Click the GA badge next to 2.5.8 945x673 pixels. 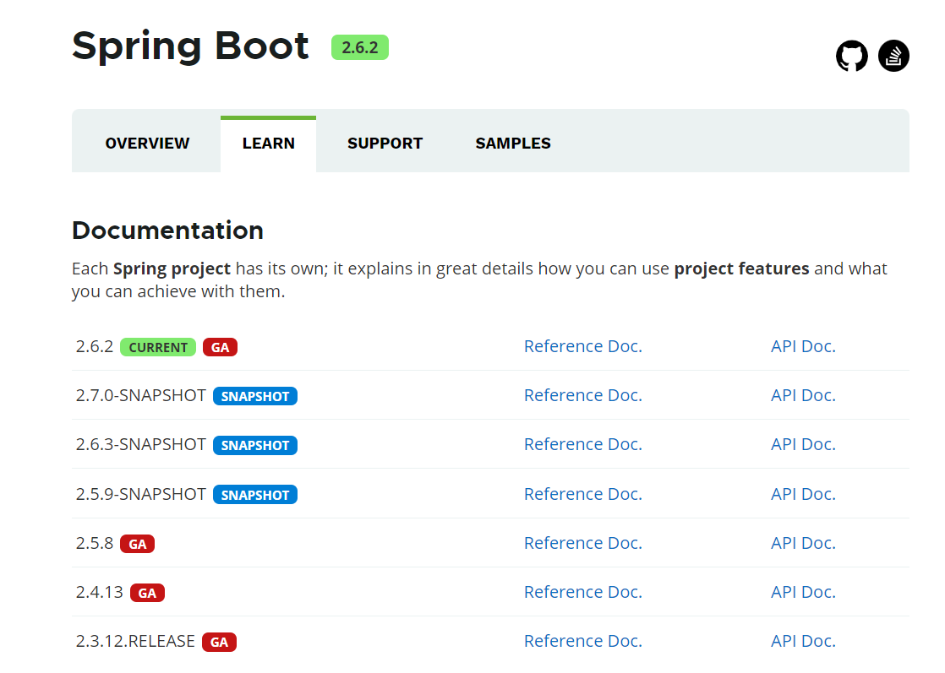tap(137, 544)
